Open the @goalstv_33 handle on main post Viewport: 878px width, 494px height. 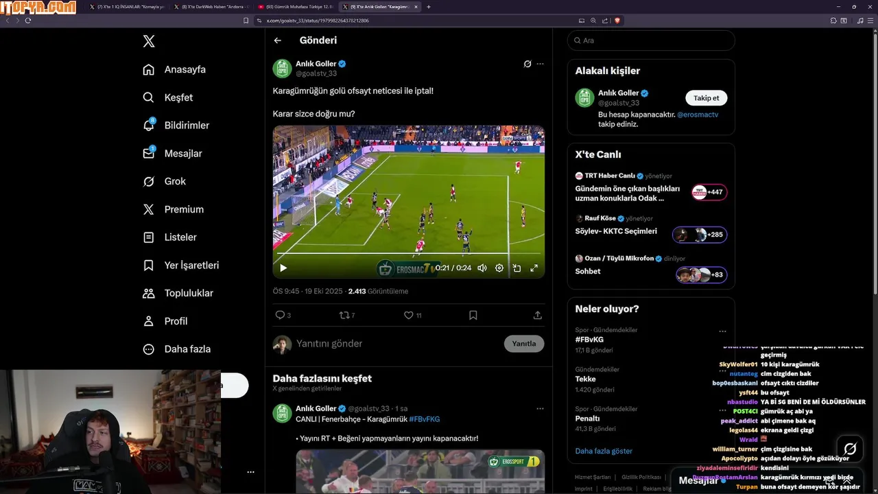[316, 73]
